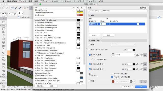Select the syringe inject parameters tool

click(20, 8)
